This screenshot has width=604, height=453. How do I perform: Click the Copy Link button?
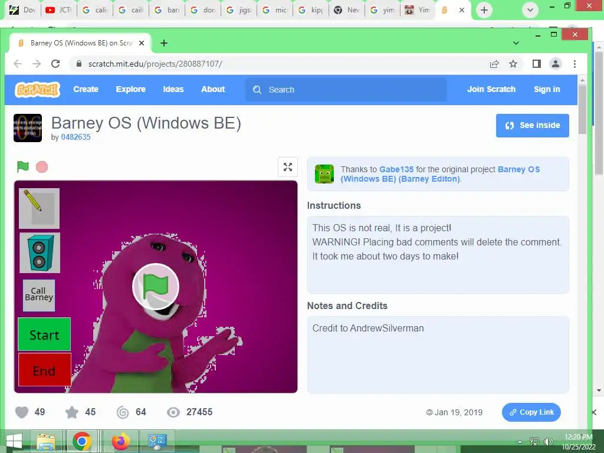[x=531, y=412]
